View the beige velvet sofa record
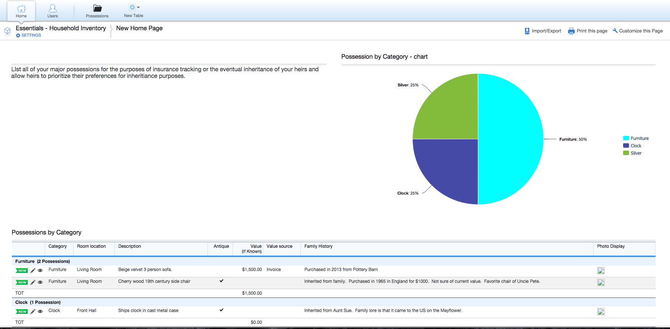The image size is (670, 329). click(x=40, y=271)
